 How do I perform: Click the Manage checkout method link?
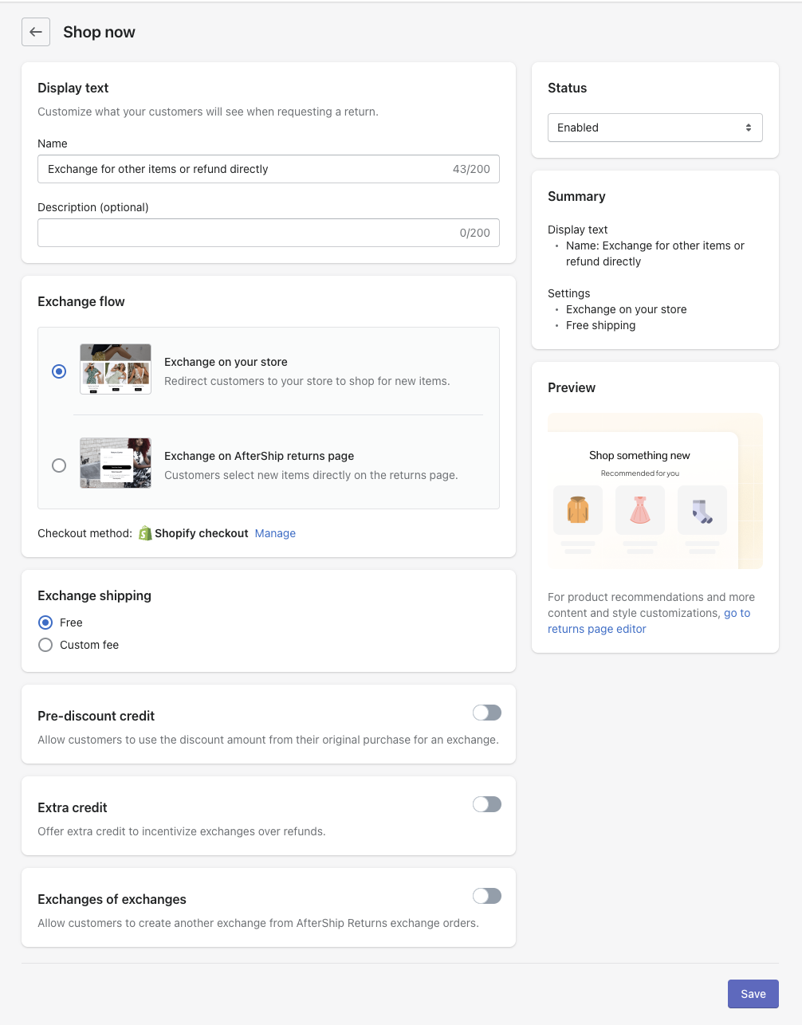tap(275, 533)
